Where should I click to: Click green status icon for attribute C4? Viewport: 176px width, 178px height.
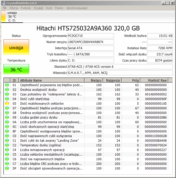7,150
